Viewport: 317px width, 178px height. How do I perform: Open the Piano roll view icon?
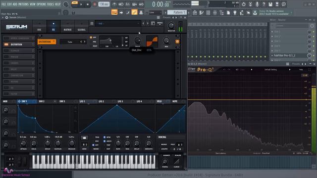202,13
